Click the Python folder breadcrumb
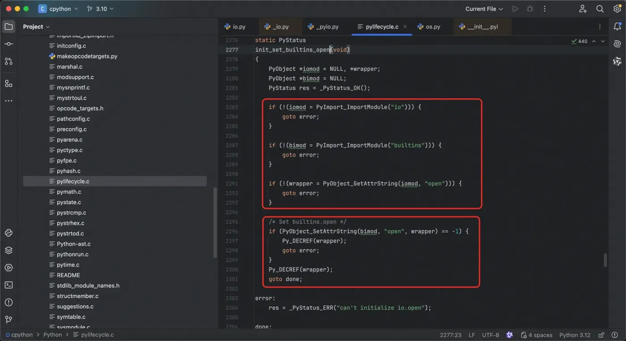Image resolution: width=626 pixels, height=341 pixels. (52, 335)
